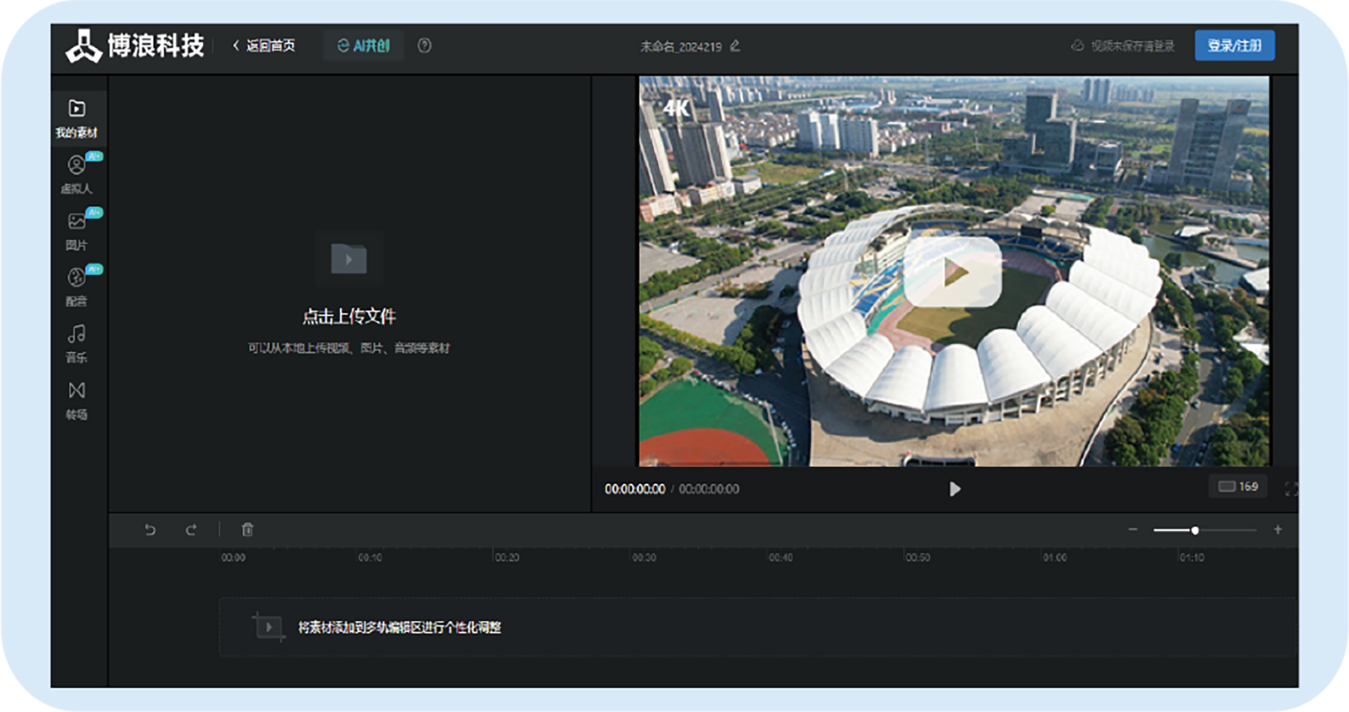This screenshot has width=1349, height=712.
Task: Open the 16:9 aspect ratio selector
Action: pyautogui.click(x=1238, y=487)
